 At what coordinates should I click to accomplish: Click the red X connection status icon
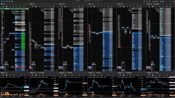[x=153, y=1]
